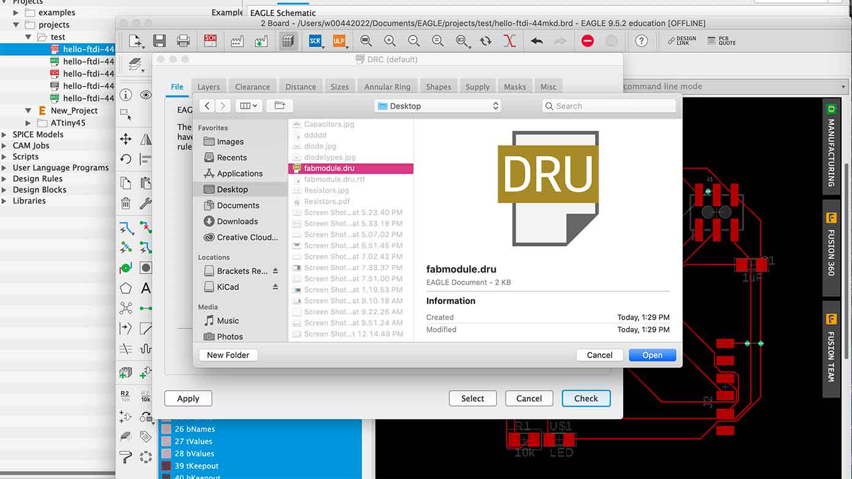Select the Info tool in the left toolbar
Viewport: 852px width, 479px height.
[x=126, y=94]
